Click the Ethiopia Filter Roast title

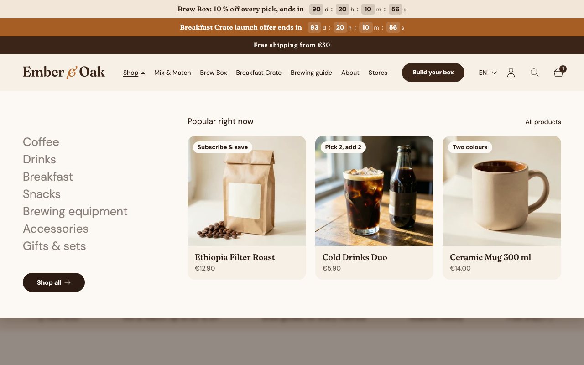click(235, 257)
